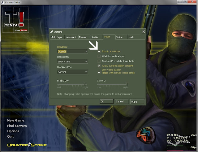Click the restart note about changing video options
This screenshot has height=152, width=198.
coord(95,94)
